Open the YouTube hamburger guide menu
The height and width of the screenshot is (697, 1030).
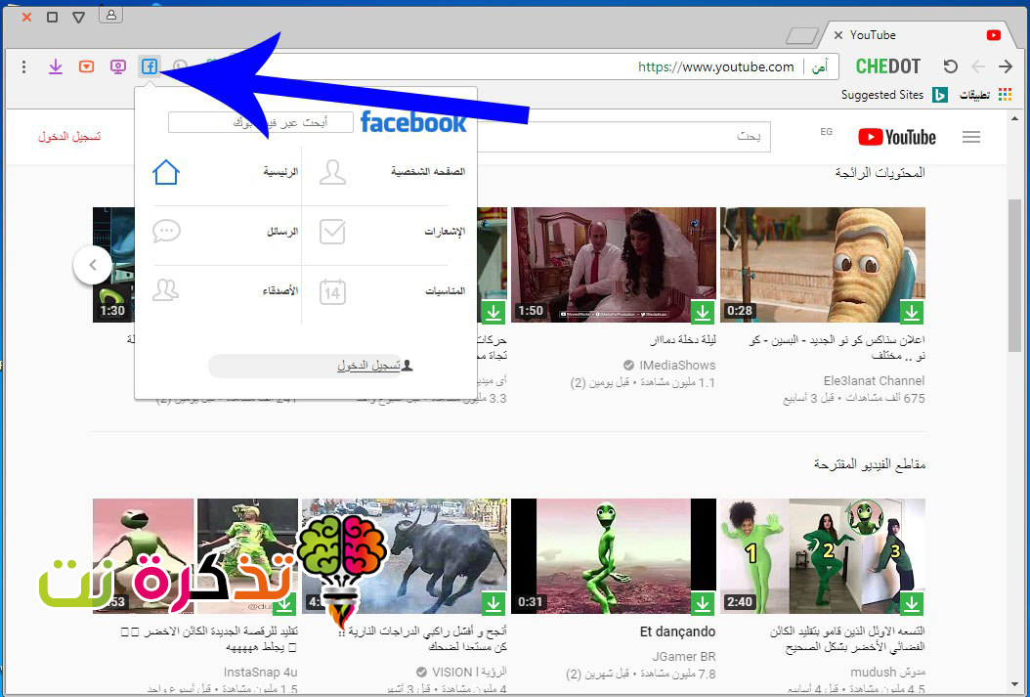(x=971, y=137)
